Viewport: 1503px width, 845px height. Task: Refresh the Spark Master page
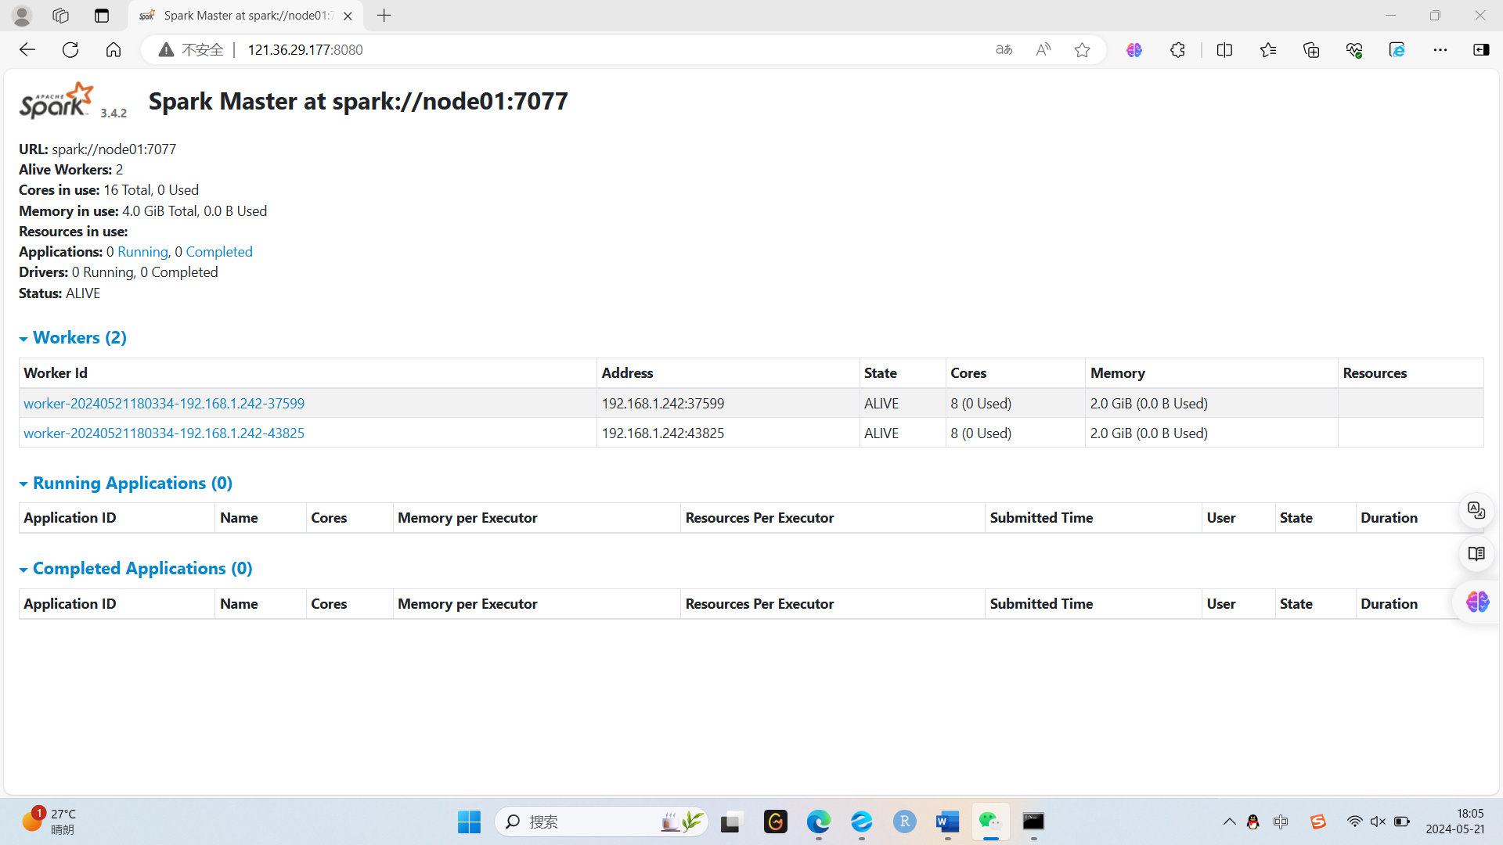70,50
